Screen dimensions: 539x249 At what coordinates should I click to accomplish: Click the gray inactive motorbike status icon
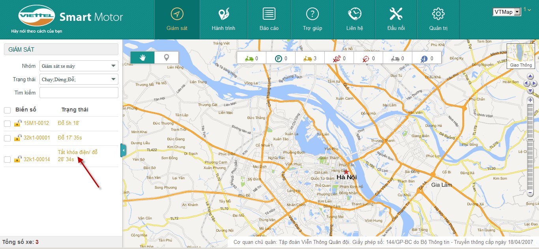[395, 59]
